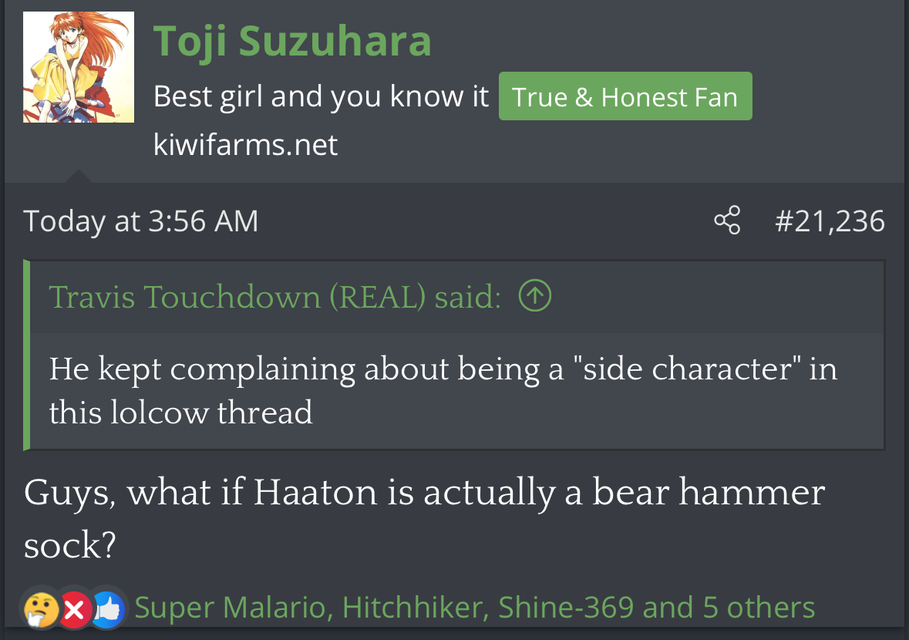The width and height of the screenshot is (909, 640).
Task: Open post number #21,236 link
Action: pos(830,221)
